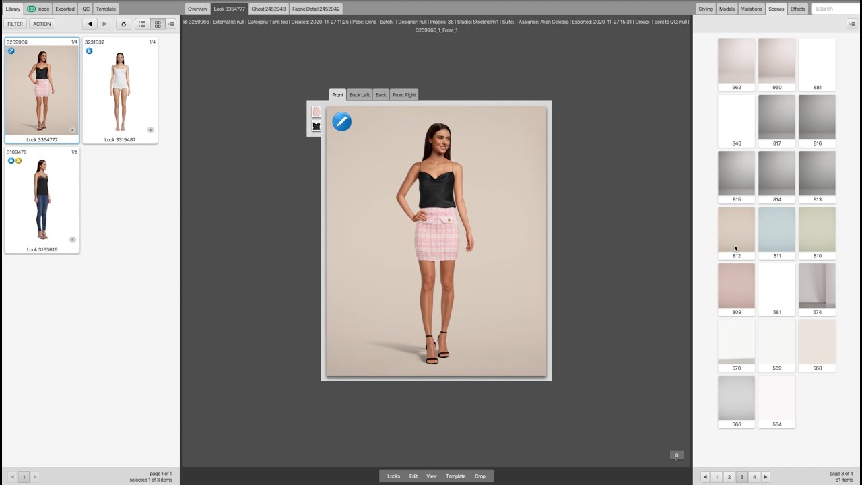Screen dimensions: 862x485
Task: Apply pale green scene swatch 810
Action: pyautogui.click(x=818, y=233)
